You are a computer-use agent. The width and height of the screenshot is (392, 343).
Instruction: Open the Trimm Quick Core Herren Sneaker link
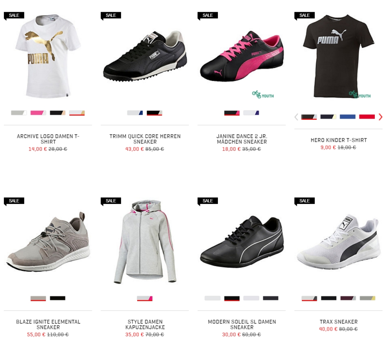(145, 139)
